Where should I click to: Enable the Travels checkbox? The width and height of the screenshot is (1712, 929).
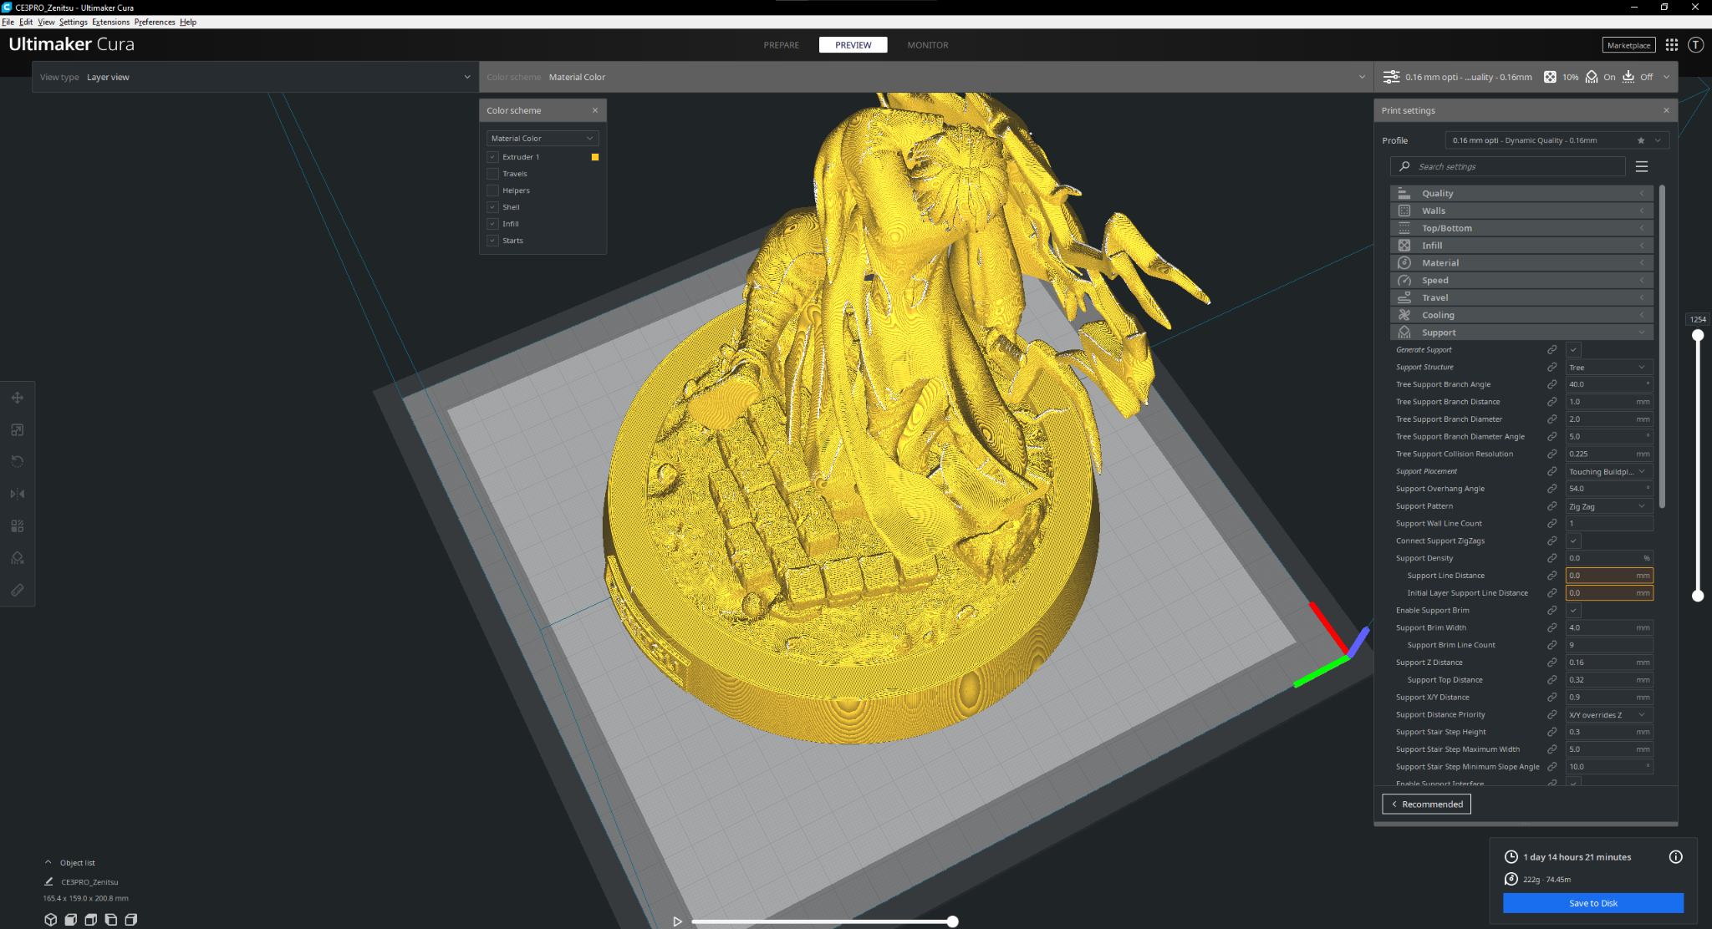pos(492,174)
